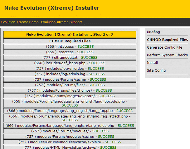Click the Nuke Evolution (Xtreme) Installer page title
Image resolution: width=190 pixels, height=149 pixels.
coord(52,8)
